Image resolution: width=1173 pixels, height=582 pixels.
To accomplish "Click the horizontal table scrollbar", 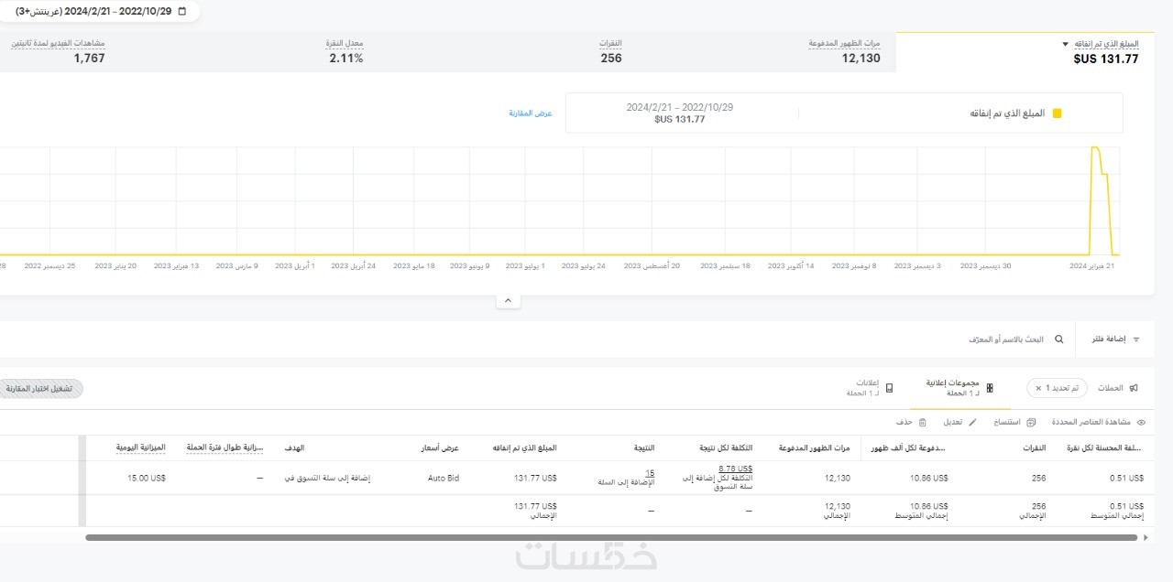I will [x=612, y=538].
